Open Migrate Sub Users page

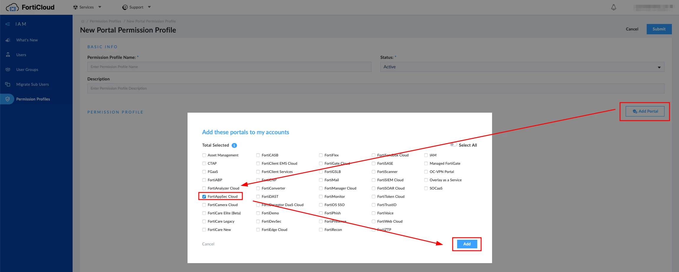[x=33, y=84]
